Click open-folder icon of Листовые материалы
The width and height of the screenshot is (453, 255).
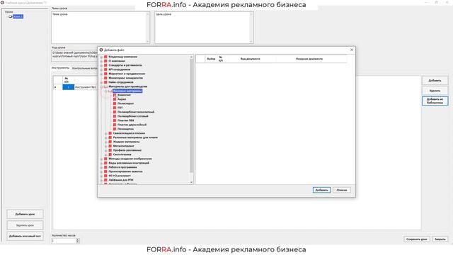tap(110, 91)
